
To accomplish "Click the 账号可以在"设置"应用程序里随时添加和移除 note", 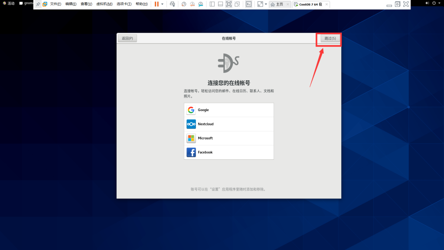I will point(229,189).
